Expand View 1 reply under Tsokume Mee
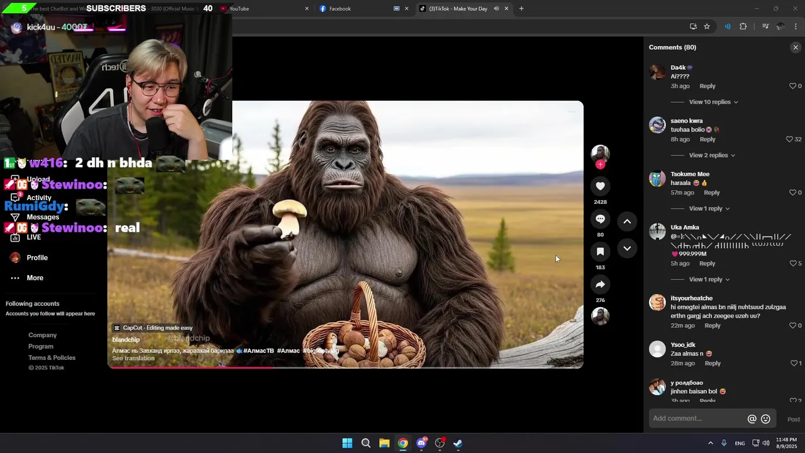The image size is (805, 453). point(709,209)
